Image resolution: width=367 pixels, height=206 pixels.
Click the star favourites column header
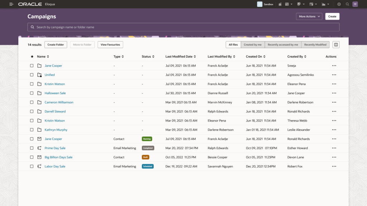(x=32, y=57)
